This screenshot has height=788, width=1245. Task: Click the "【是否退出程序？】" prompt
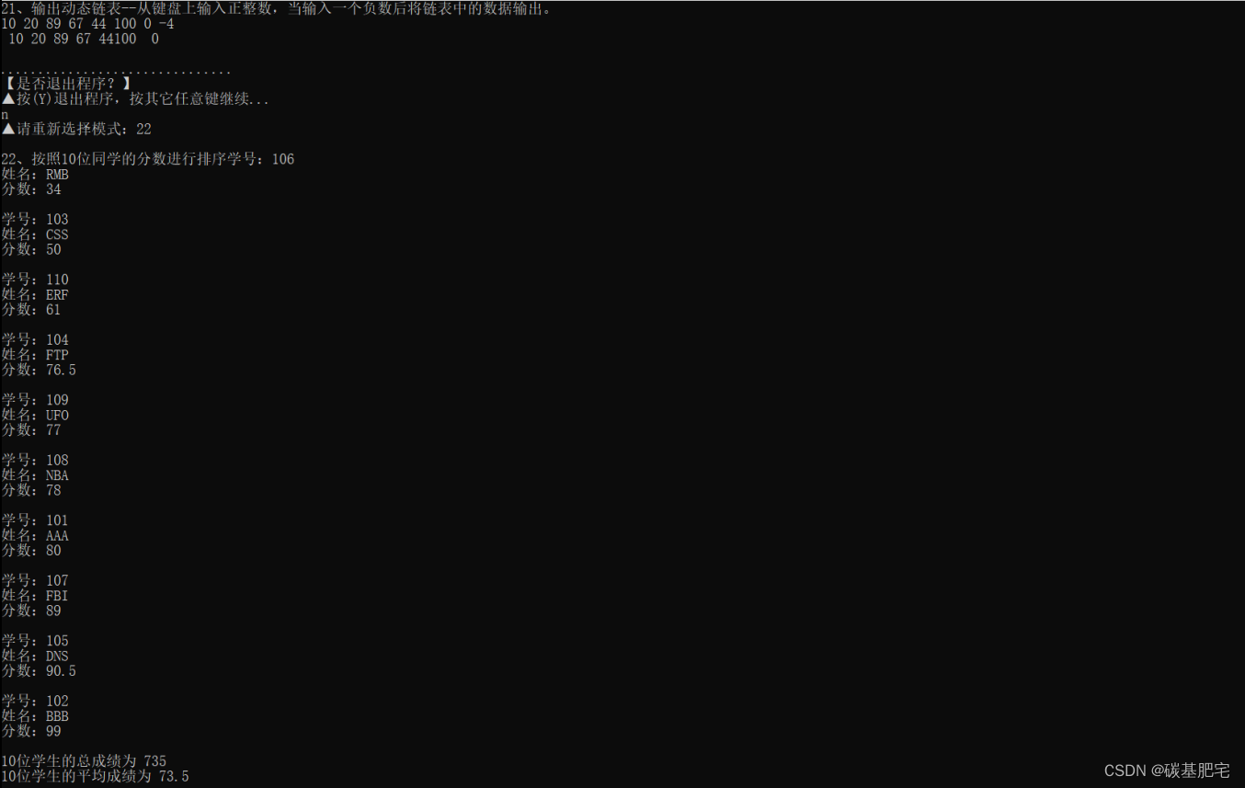click(67, 84)
